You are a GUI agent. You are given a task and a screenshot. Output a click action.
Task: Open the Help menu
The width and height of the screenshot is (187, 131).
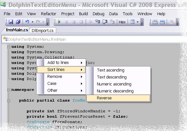(161, 14)
